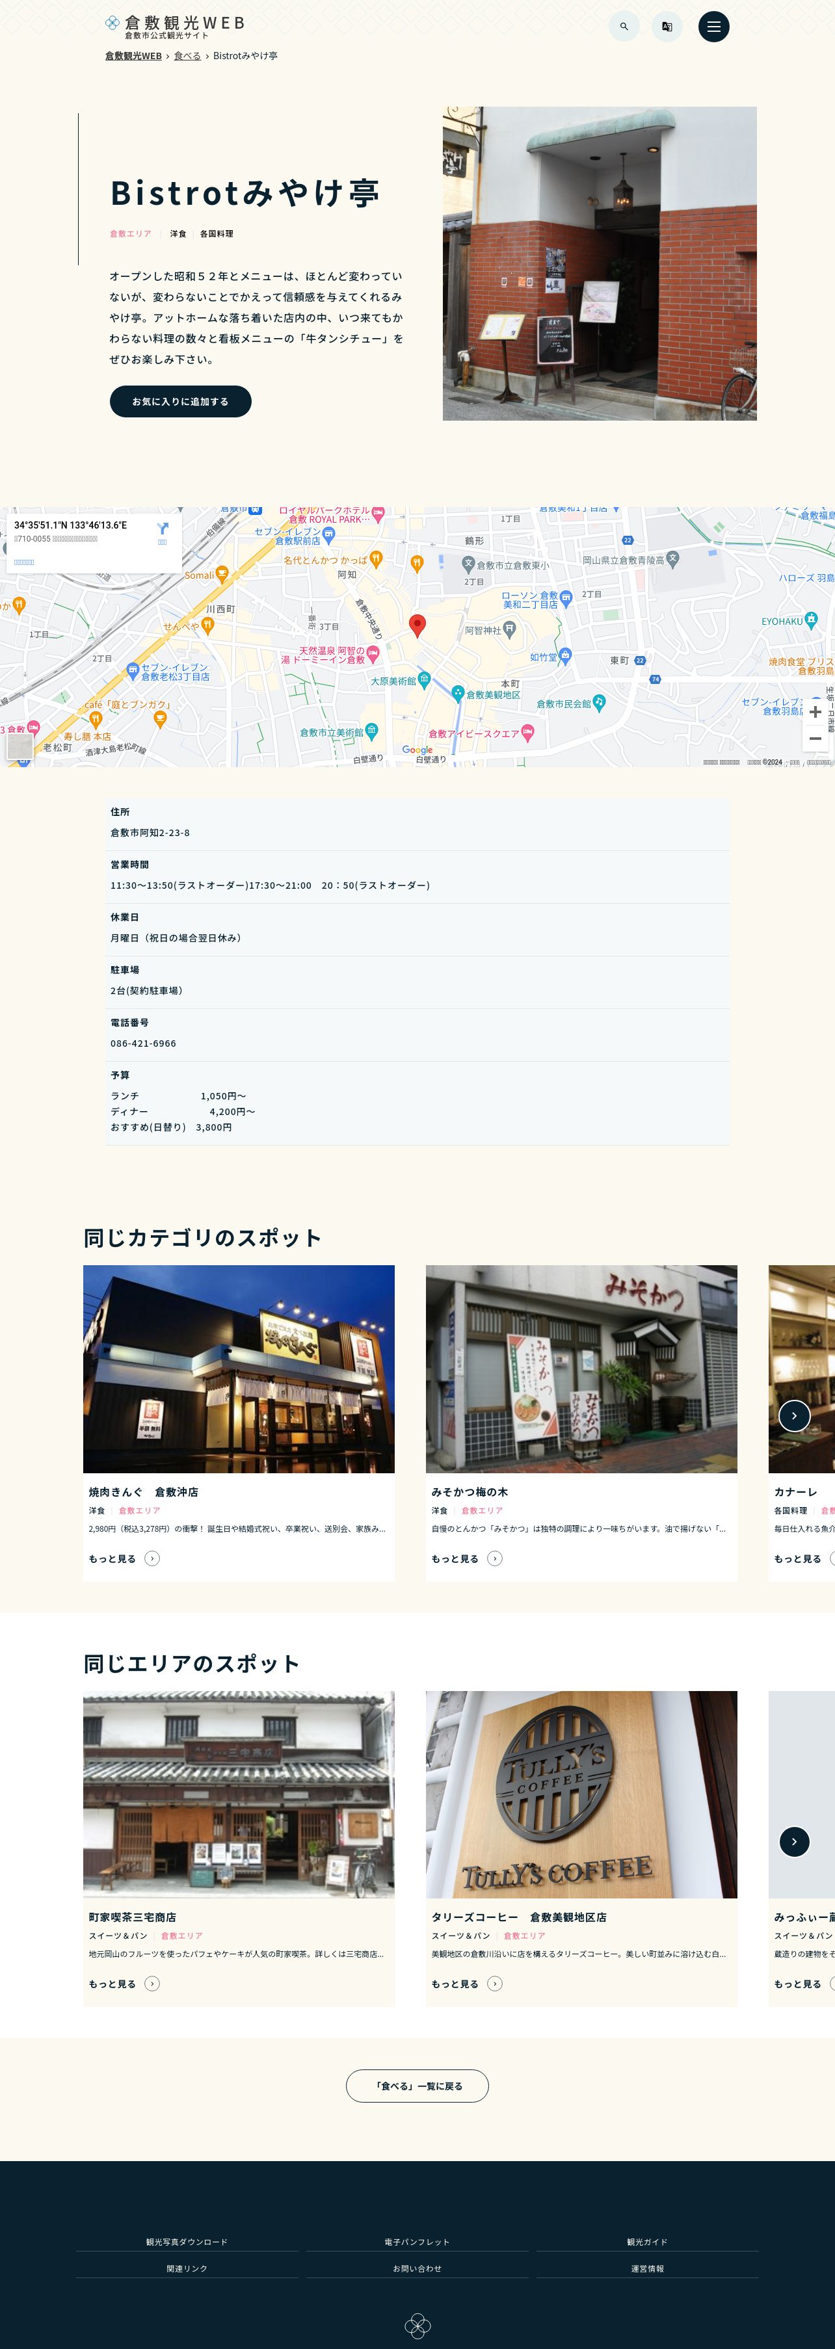
Task: Click タリーズコーヒー 倉敷美観地区店 title
Action: pyautogui.click(x=519, y=1918)
